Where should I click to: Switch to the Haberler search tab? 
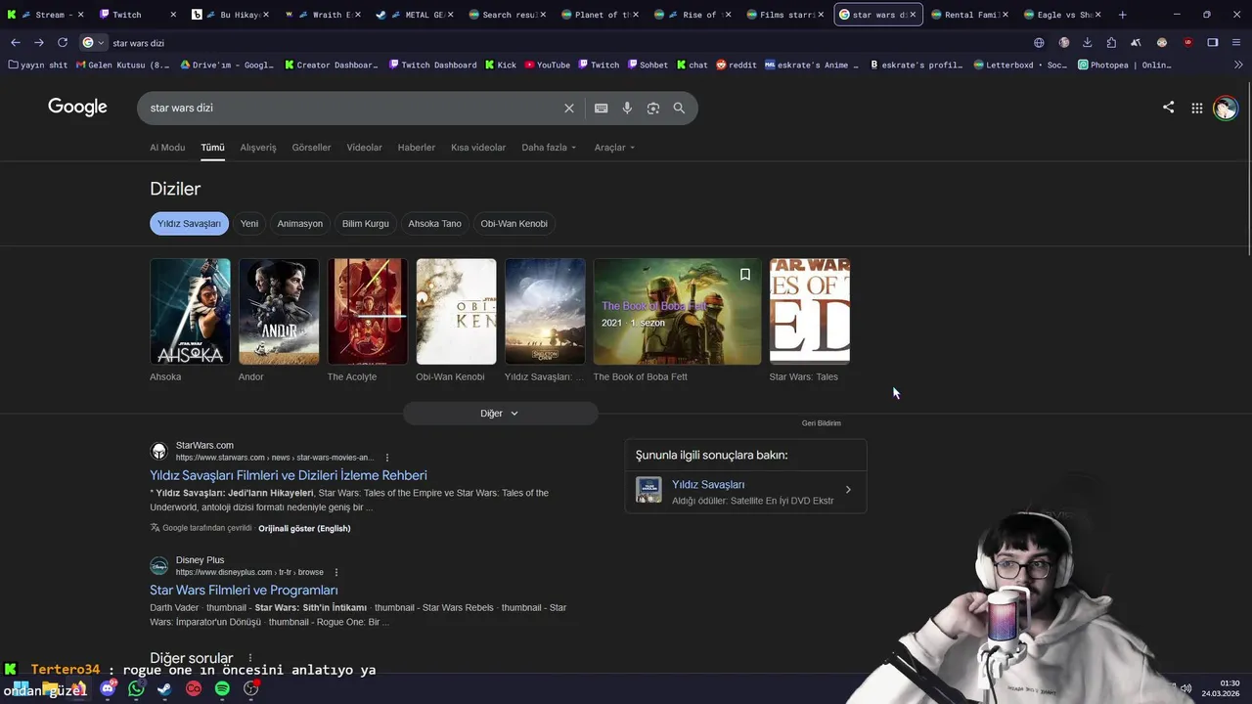[416, 148]
